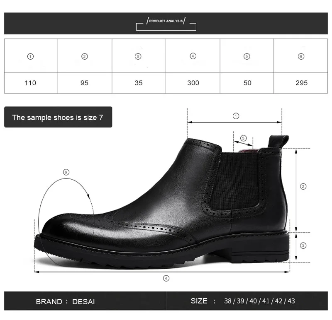Viewport: 332px width, 320px height.
Task: Click the circled 2 in the table header
Action: click(x=85, y=57)
